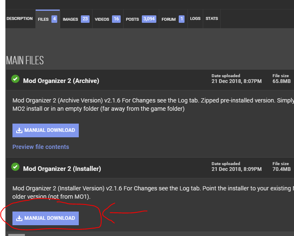The image size is (294, 236).
Task: Click green checkmark icon beside Archive file
Action: (x=15, y=79)
